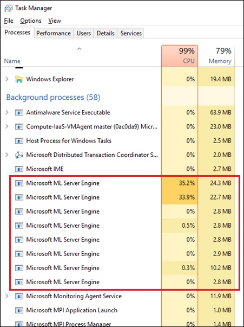This screenshot has height=327, width=244.
Task: Click the Windows Explorer folder icon
Action: click(19, 79)
